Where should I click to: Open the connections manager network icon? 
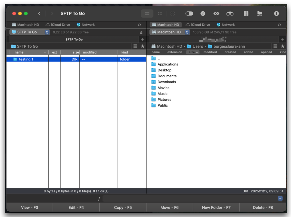(x=259, y=14)
